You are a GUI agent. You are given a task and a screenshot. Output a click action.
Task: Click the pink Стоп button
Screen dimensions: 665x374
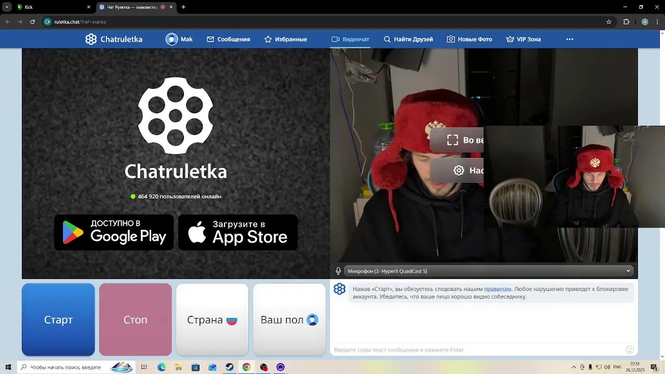coord(135,319)
